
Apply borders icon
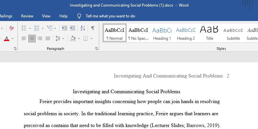(x=85, y=38)
